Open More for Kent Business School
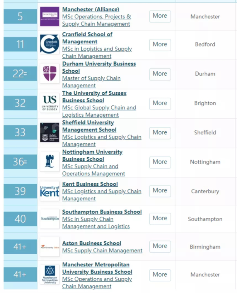Screen dimensions: 237x293 (160, 191)
